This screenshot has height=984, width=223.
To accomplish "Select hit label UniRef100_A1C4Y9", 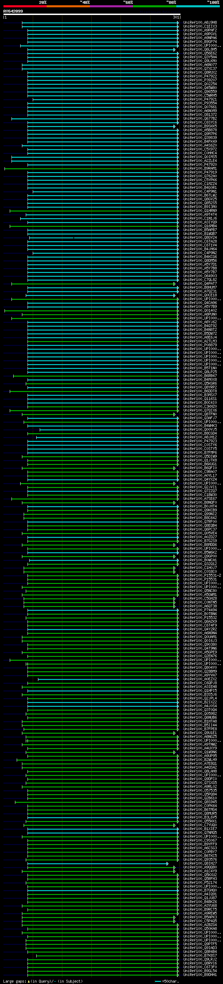I will coord(200,871).
